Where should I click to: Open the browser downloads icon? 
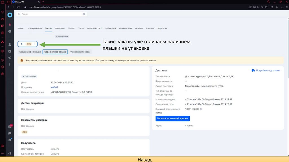tap(282, 7)
